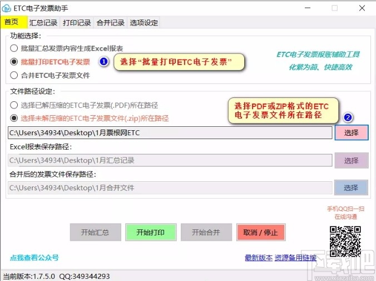The width and height of the screenshot is (376, 281).
Task: Choose 合并ETC电子发票文件 radio option
Action: pos(50,75)
